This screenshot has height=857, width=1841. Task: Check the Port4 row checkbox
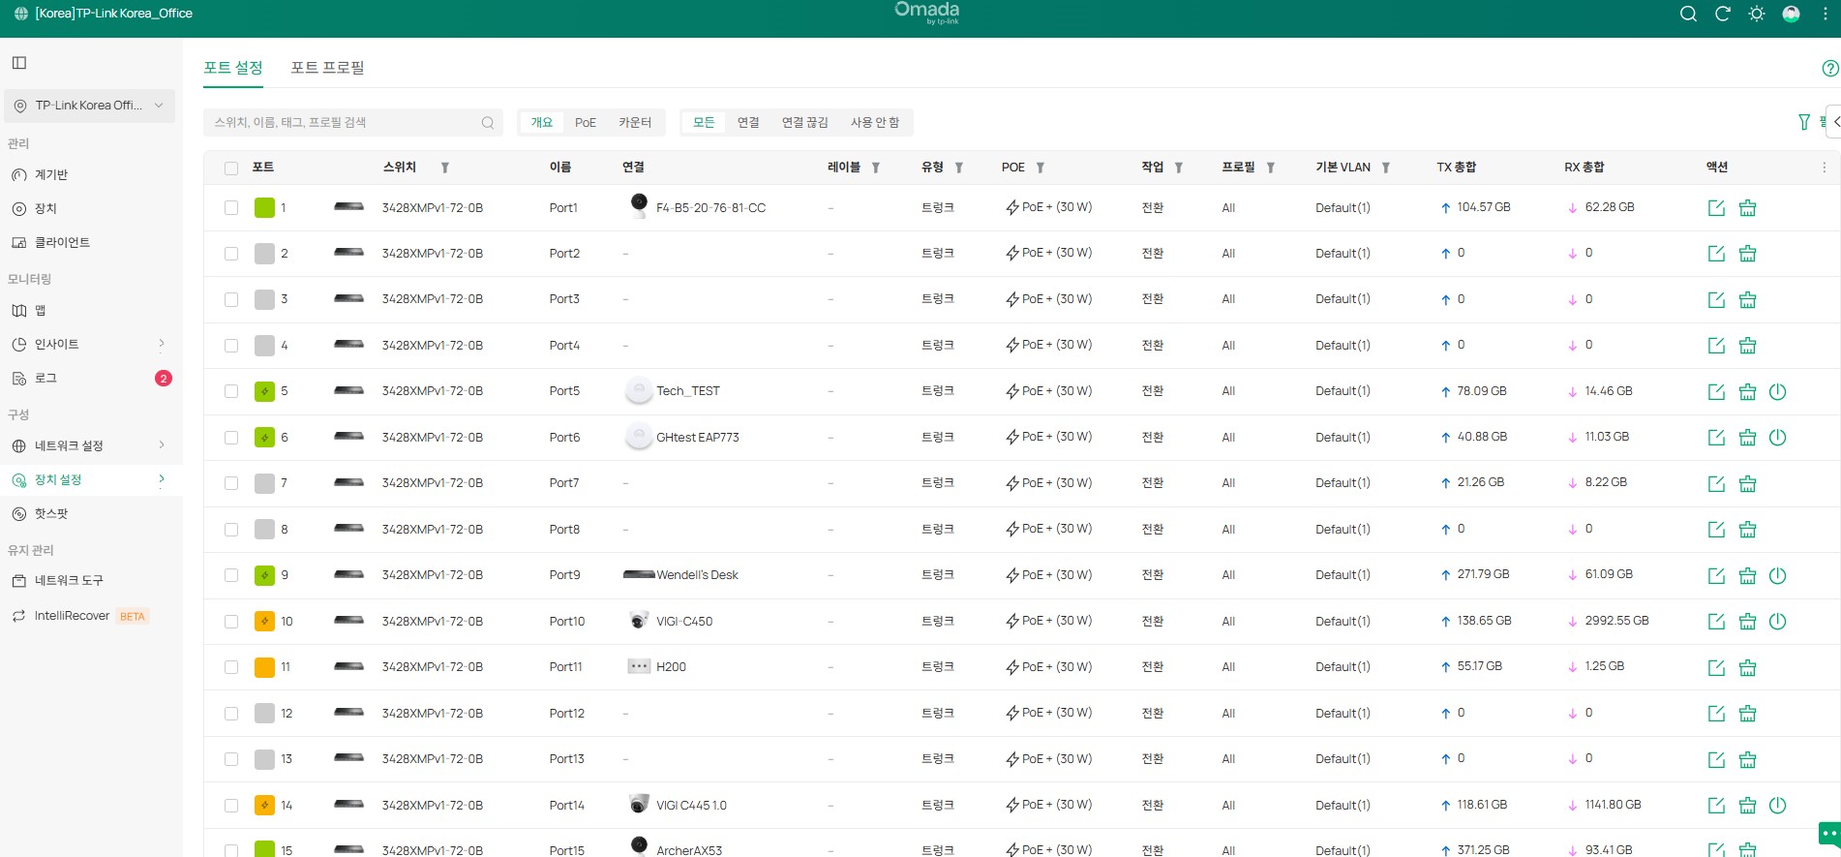click(230, 346)
